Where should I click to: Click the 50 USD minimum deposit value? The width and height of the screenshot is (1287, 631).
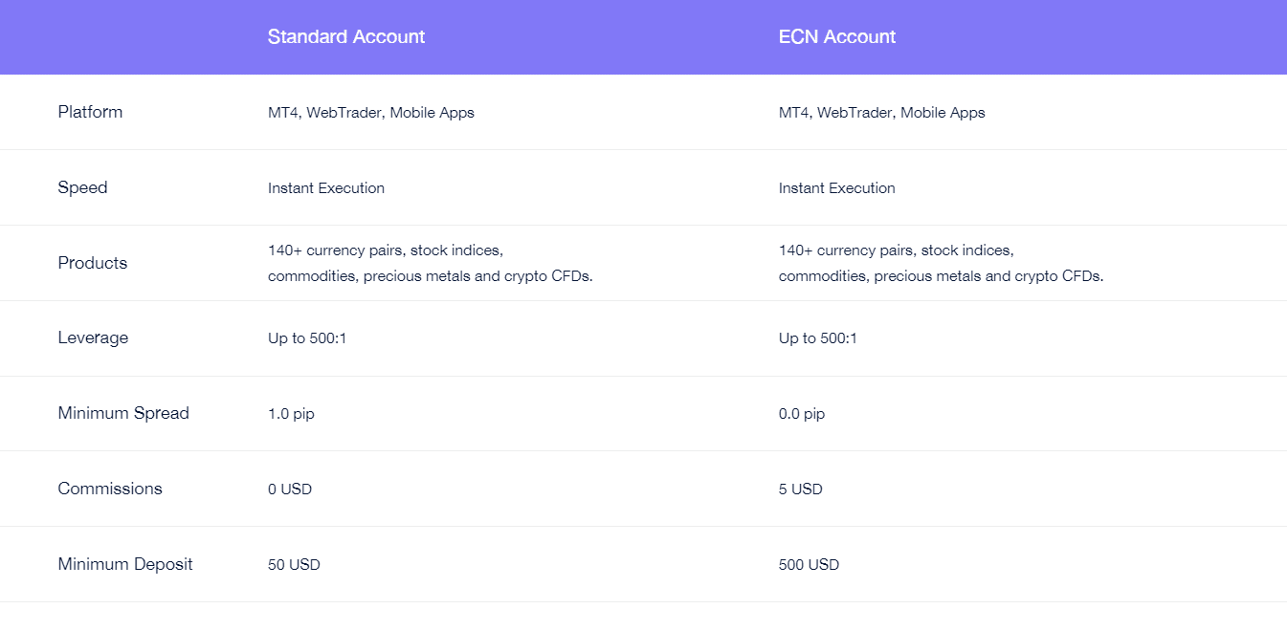pos(294,565)
